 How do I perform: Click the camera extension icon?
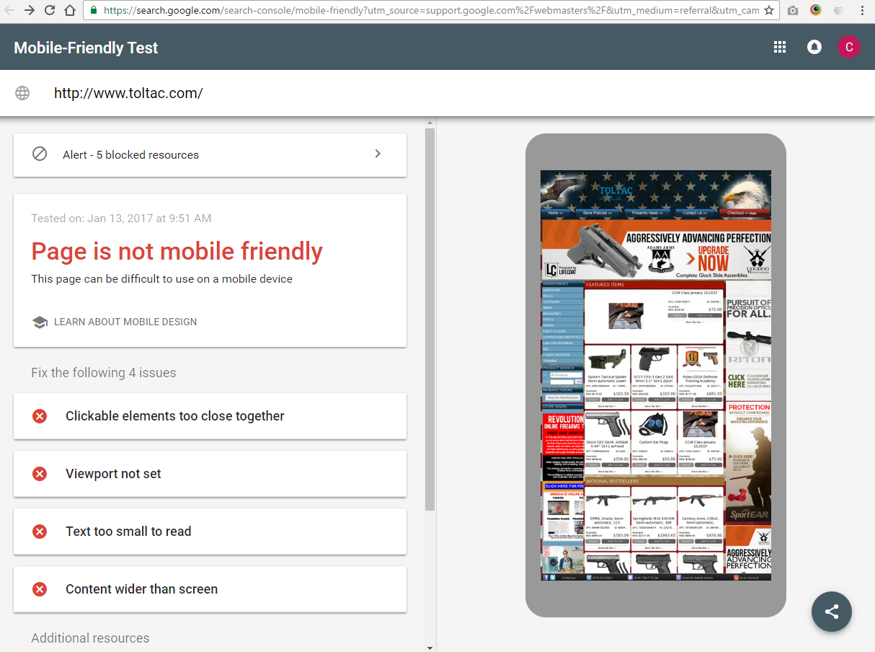point(793,10)
